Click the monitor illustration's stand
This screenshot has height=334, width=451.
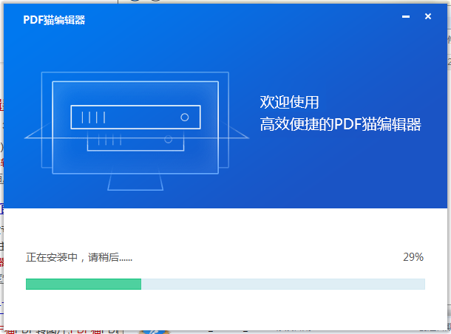135,182
